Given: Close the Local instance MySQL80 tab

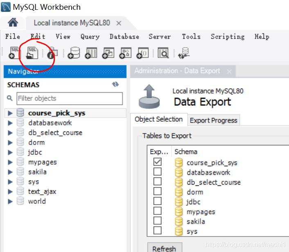Looking at the screenshot, I should point(119,23).
